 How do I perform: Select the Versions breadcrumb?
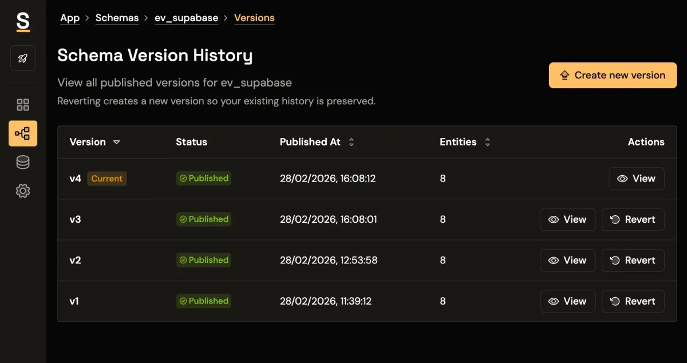click(x=254, y=18)
